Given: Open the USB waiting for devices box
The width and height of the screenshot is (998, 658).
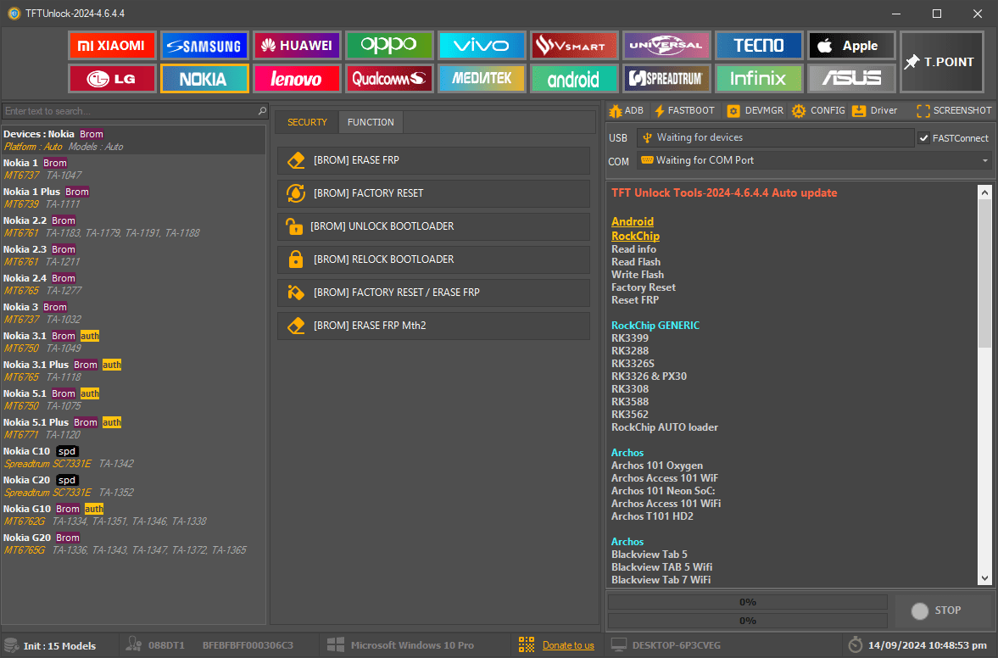Looking at the screenshot, I should point(773,137).
